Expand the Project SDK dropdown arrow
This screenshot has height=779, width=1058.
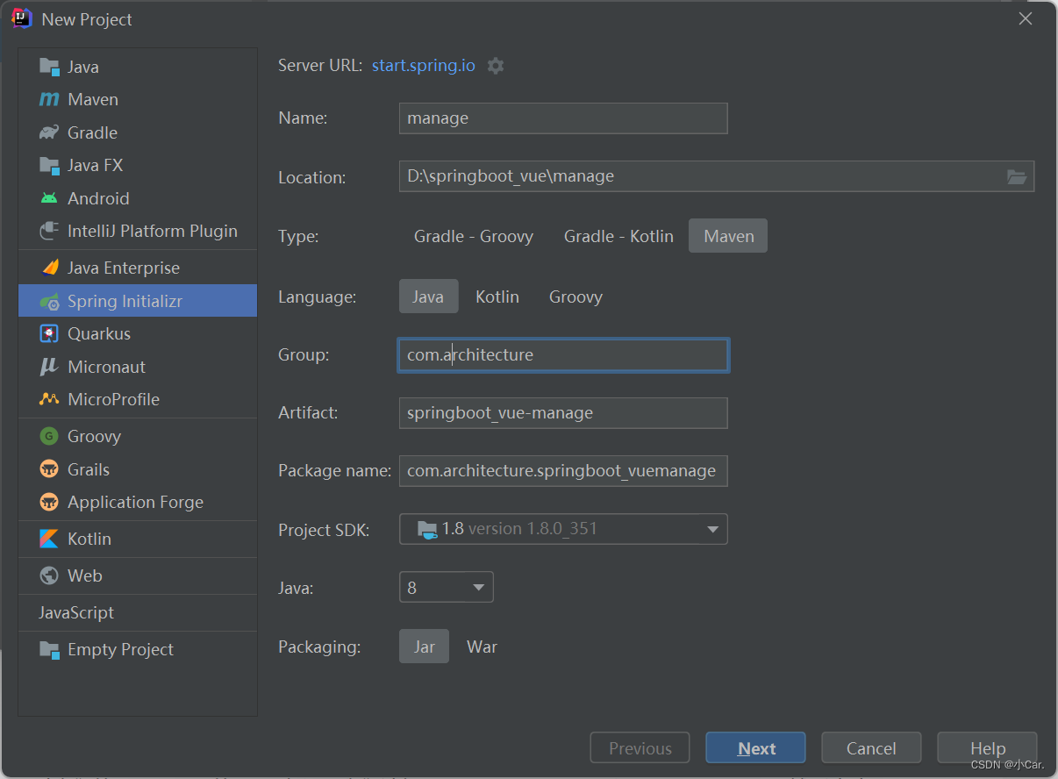pyautogui.click(x=713, y=529)
